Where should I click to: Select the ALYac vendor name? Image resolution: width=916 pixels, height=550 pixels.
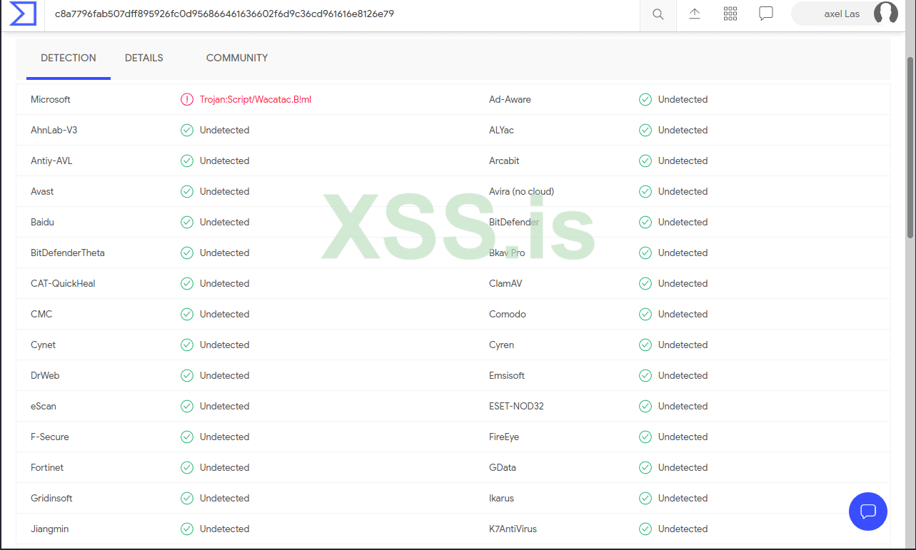[501, 131]
